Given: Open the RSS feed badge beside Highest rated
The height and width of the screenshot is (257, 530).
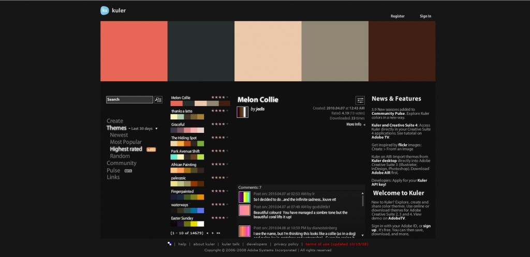Looking at the screenshot, I should tap(151, 149).
